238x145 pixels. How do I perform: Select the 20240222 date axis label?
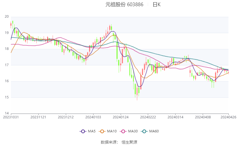[x=148, y=117]
